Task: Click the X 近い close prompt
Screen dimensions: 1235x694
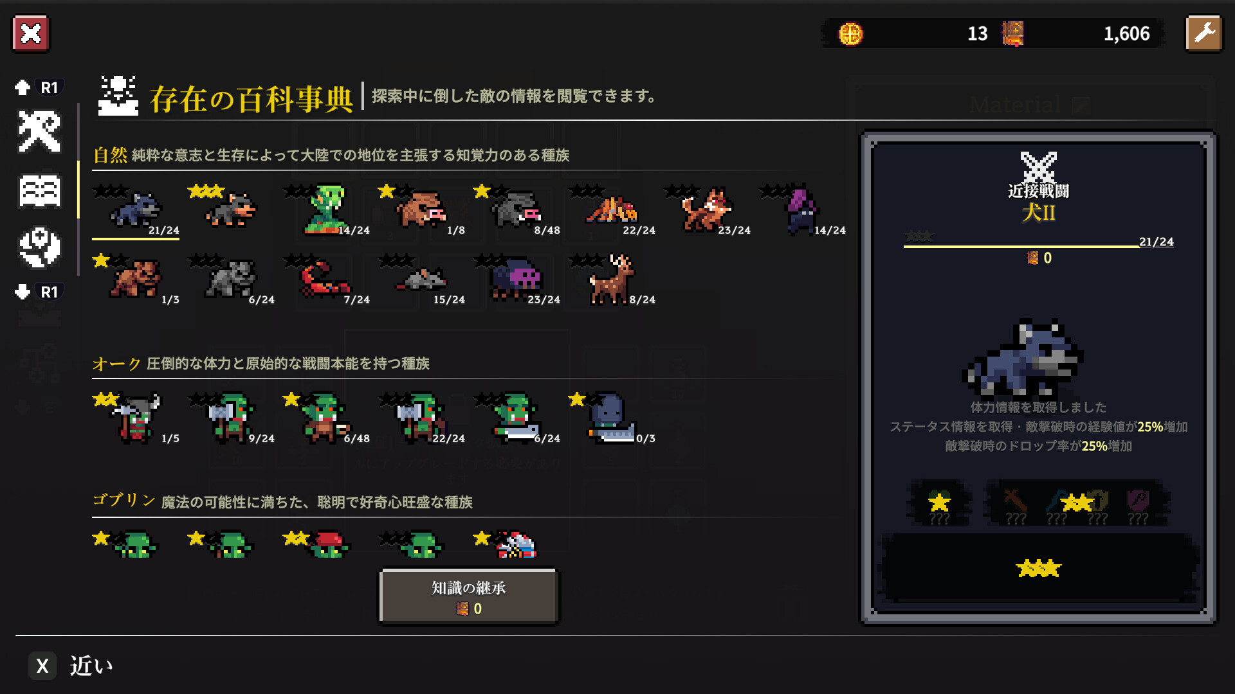Action: (x=71, y=666)
